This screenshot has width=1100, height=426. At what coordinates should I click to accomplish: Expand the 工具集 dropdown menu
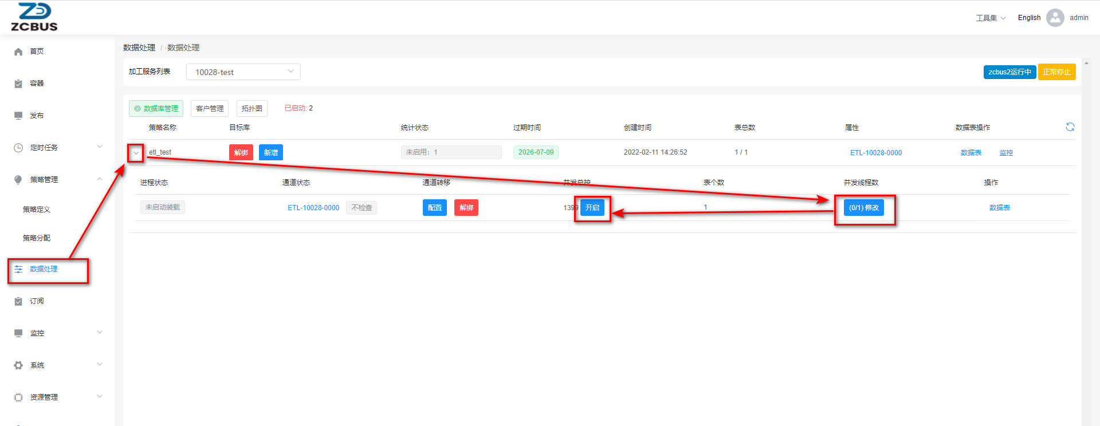point(991,18)
